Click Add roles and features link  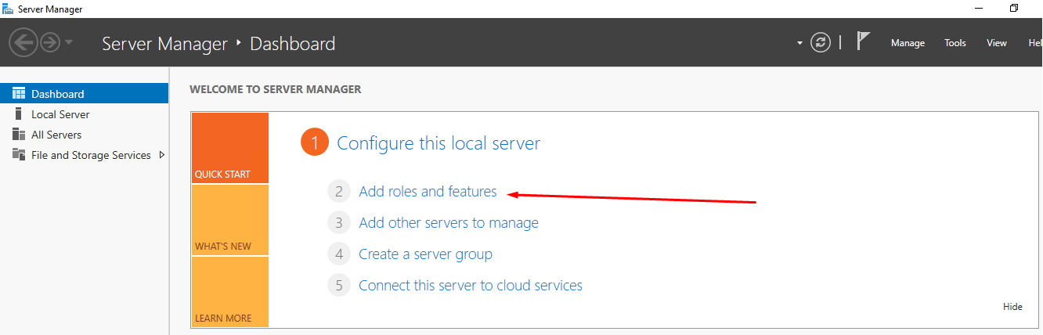coord(428,192)
